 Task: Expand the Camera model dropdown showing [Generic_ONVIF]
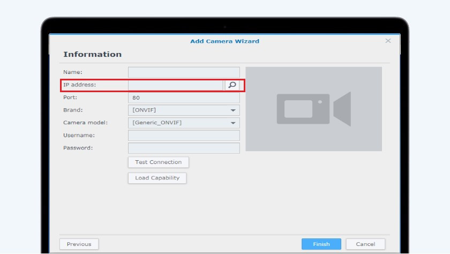[184, 123]
